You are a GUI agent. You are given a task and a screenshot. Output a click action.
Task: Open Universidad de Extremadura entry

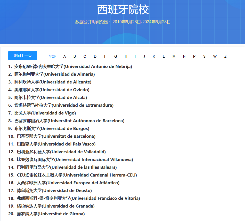click(61, 105)
